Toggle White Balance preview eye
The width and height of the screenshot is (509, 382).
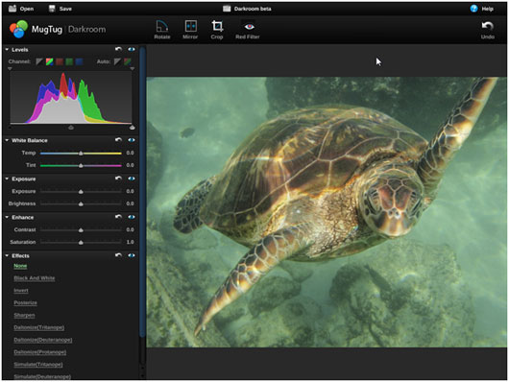[132, 140]
